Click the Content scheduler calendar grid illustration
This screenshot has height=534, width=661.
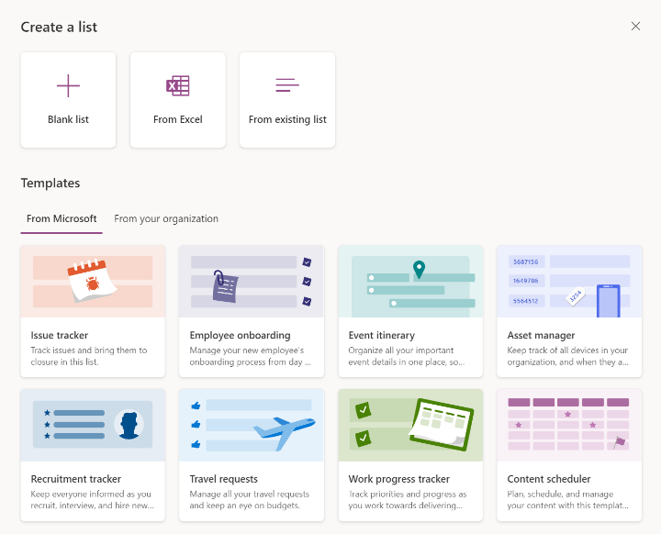click(569, 425)
